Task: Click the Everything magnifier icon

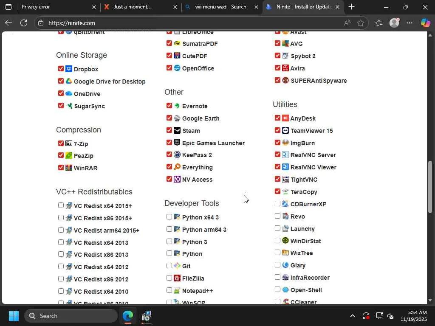Action: point(177,167)
